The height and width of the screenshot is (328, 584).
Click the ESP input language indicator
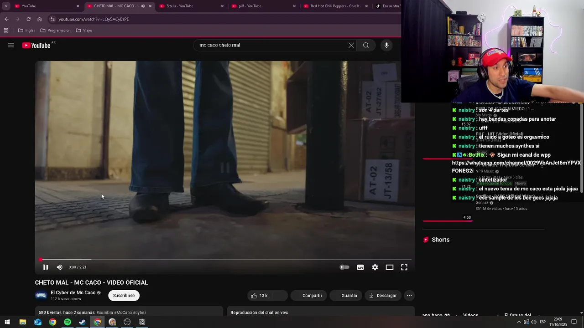point(543,322)
